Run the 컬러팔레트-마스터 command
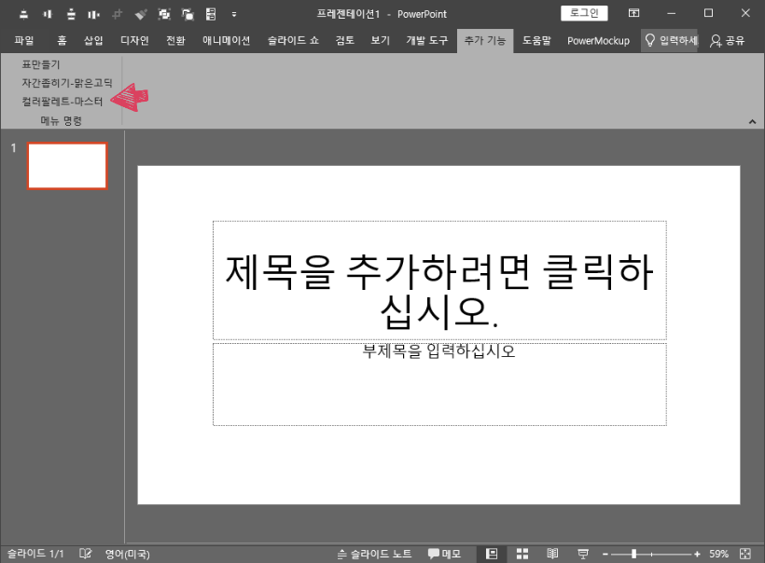The width and height of the screenshot is (765, 563). [62, 102]
